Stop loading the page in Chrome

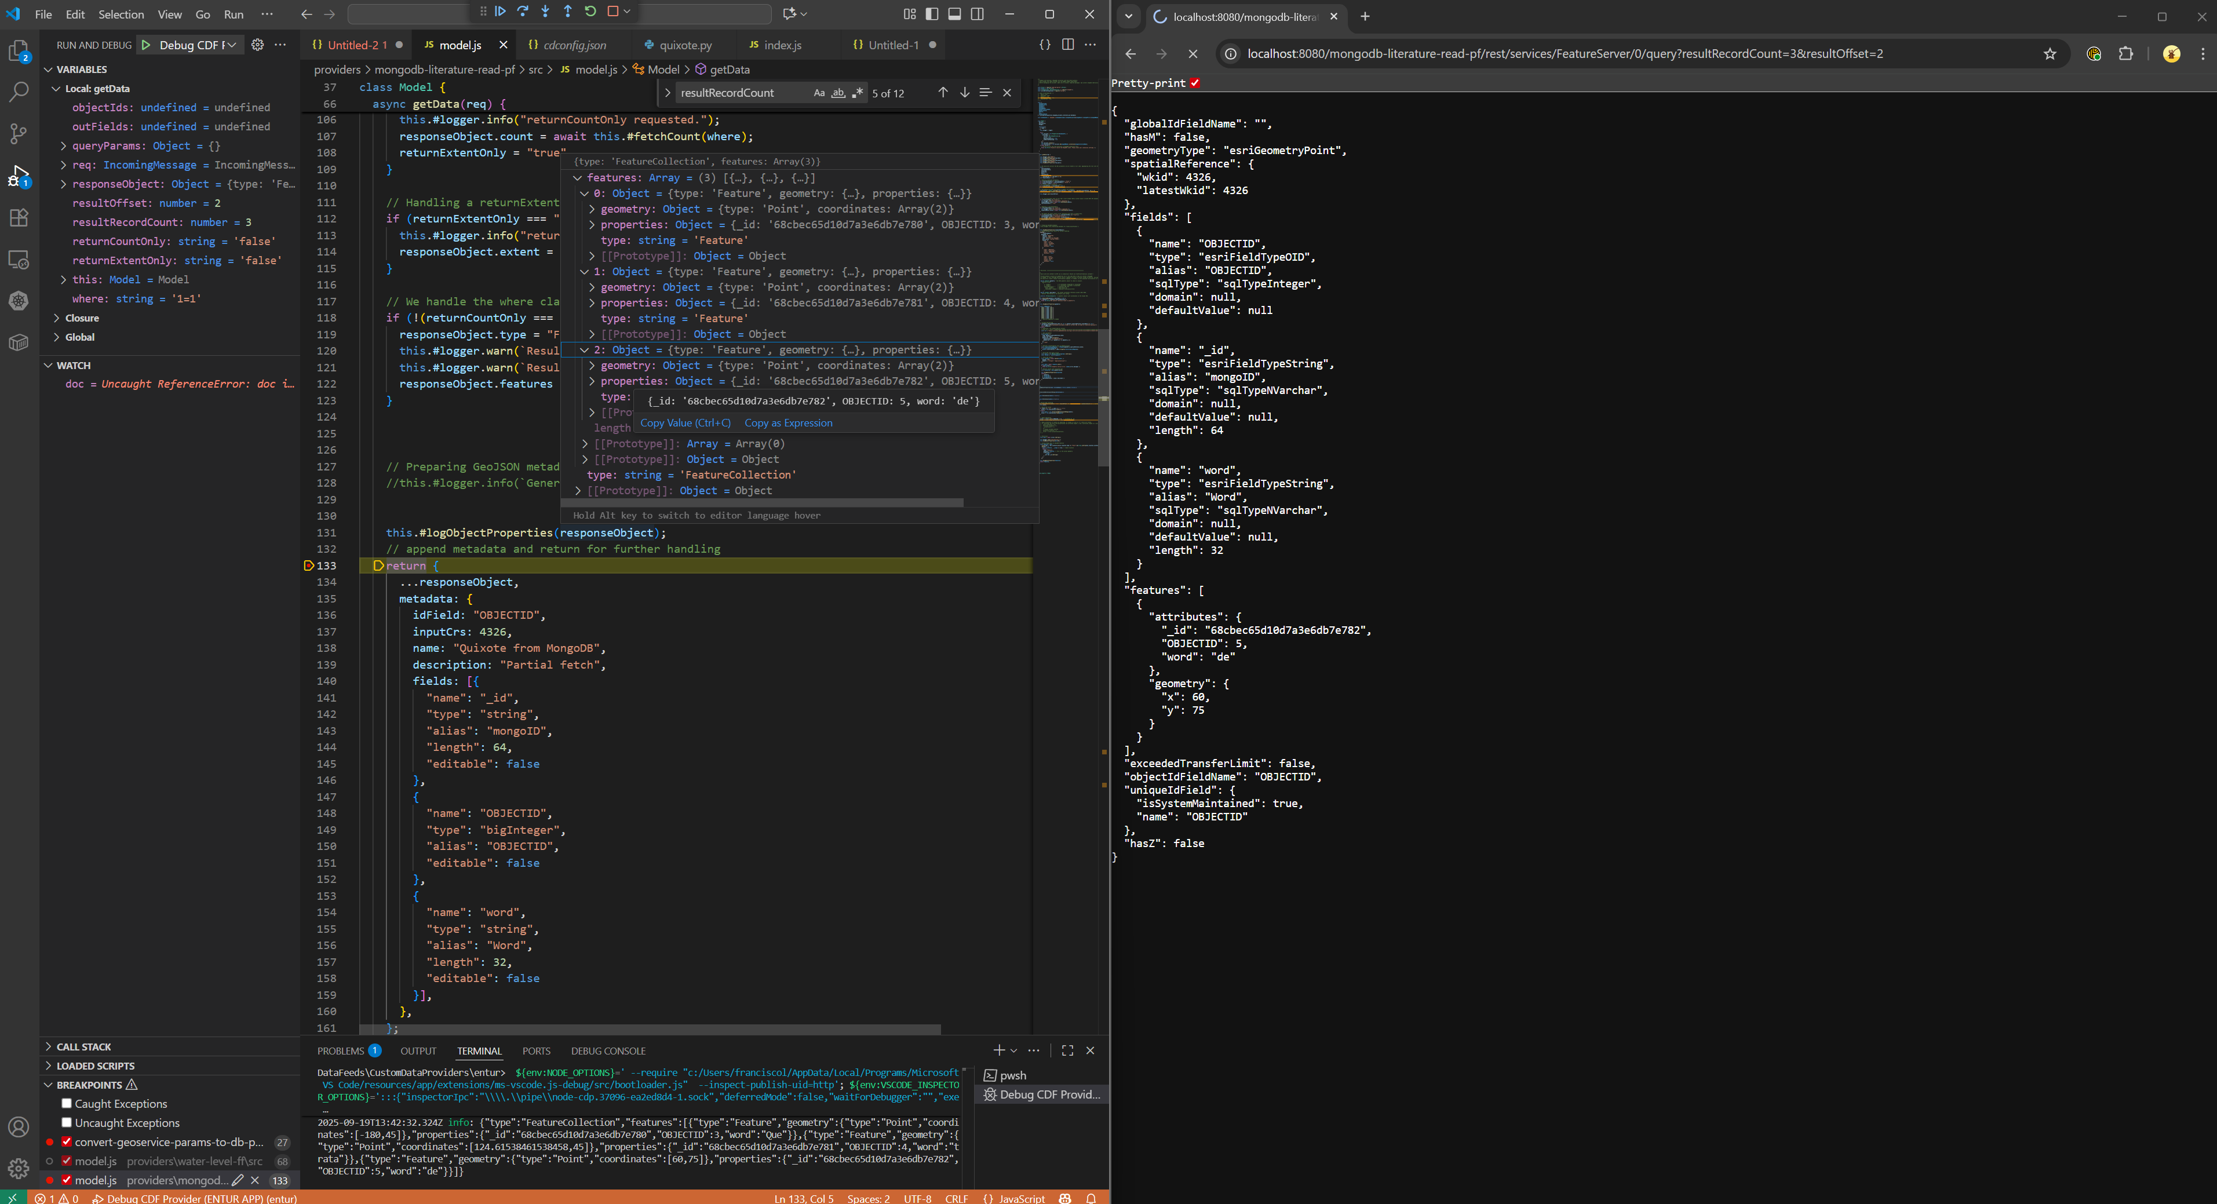tap(1192, 53)
